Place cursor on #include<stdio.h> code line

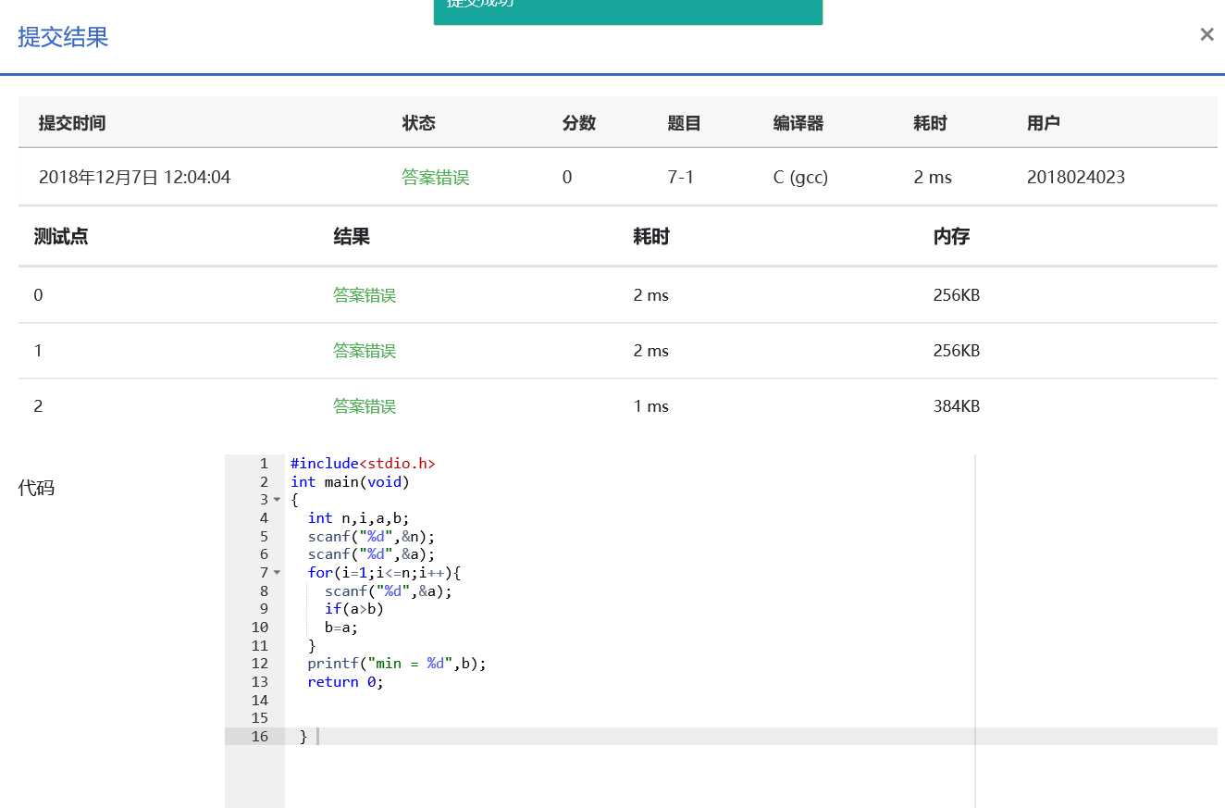pos(362,464)
